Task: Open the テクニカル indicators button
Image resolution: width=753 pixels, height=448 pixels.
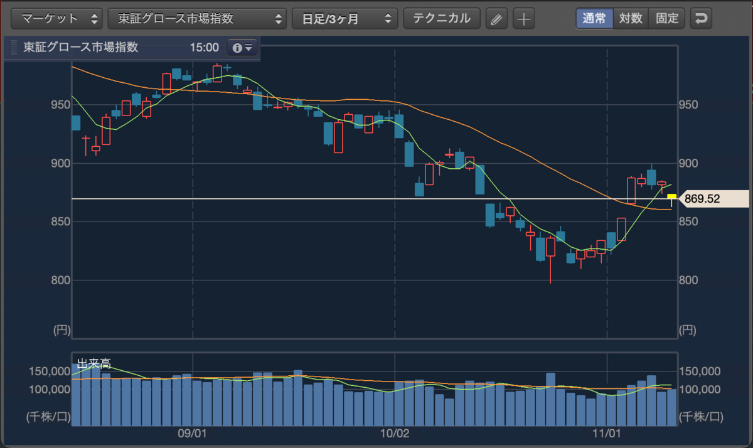Action: (442, 18)
